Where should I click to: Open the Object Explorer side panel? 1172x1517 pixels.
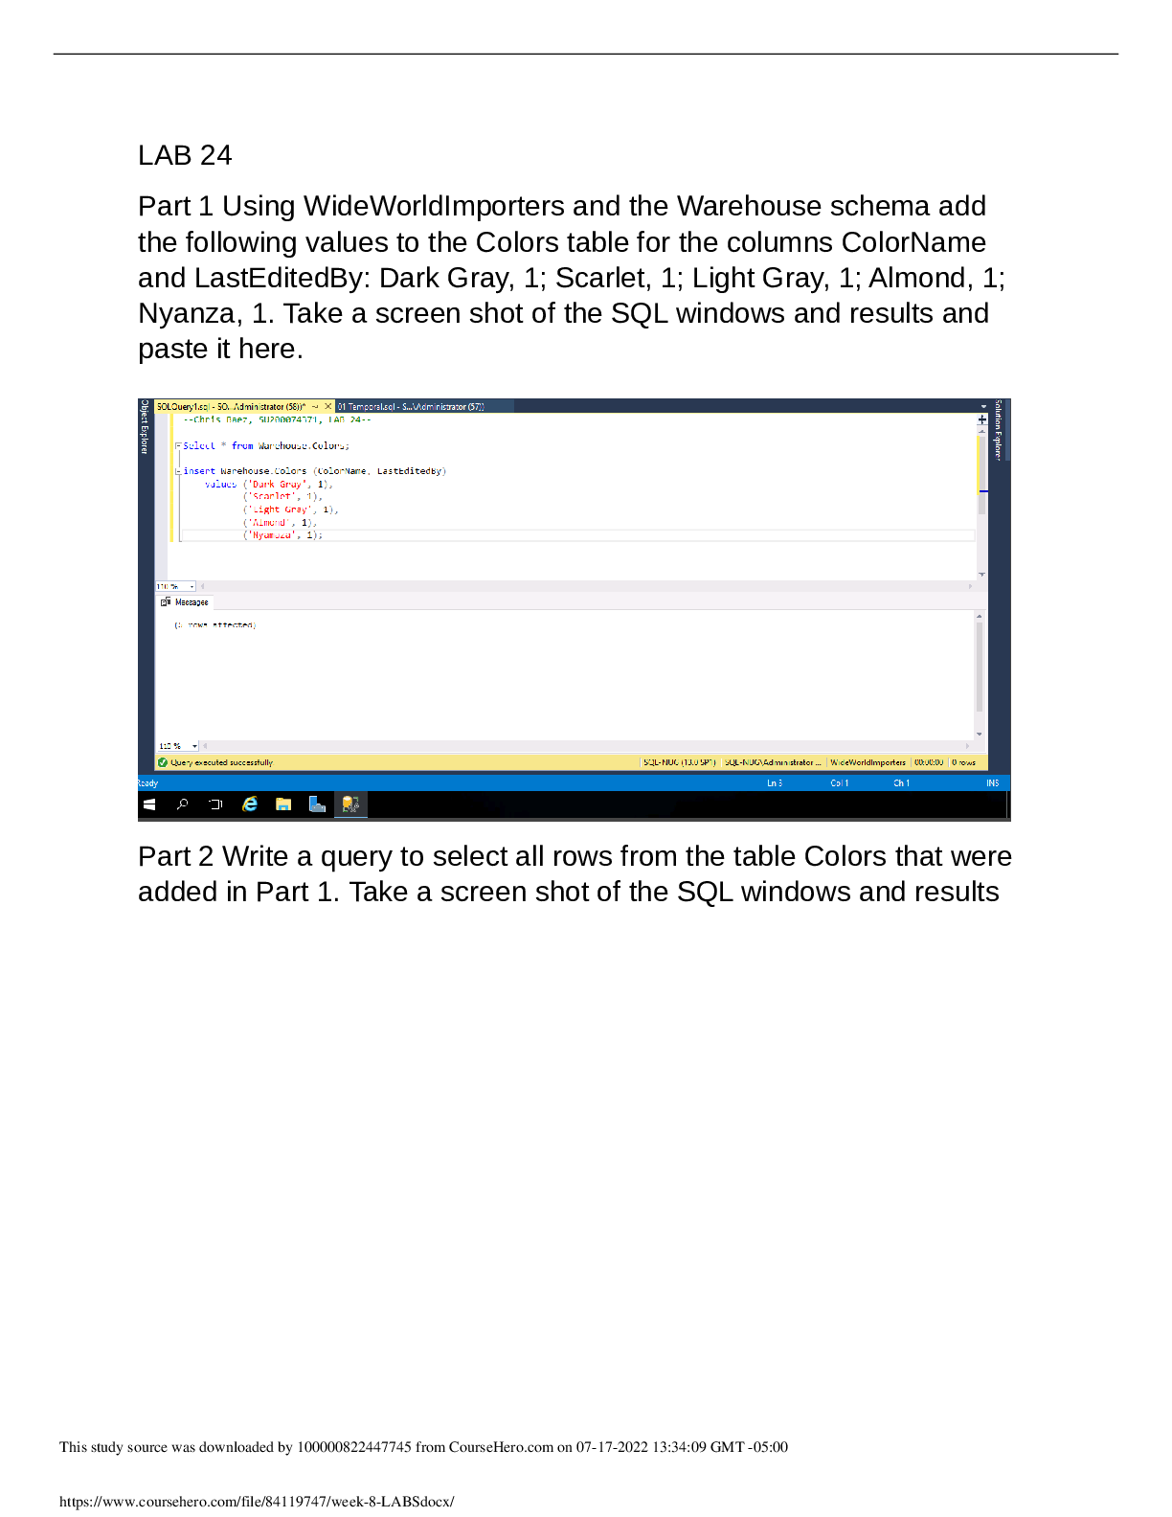(x=145, y=426)
